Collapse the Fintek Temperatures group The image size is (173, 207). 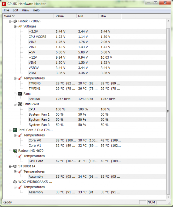coord(15,78)
